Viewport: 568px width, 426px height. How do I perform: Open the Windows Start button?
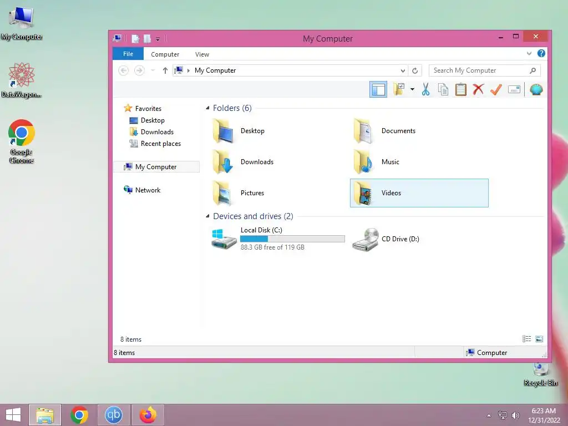[x=13, y=415]
